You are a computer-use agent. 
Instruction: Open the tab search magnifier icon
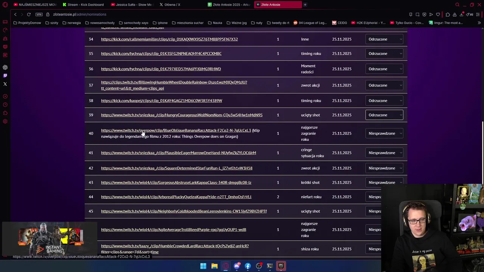[457, 5]
